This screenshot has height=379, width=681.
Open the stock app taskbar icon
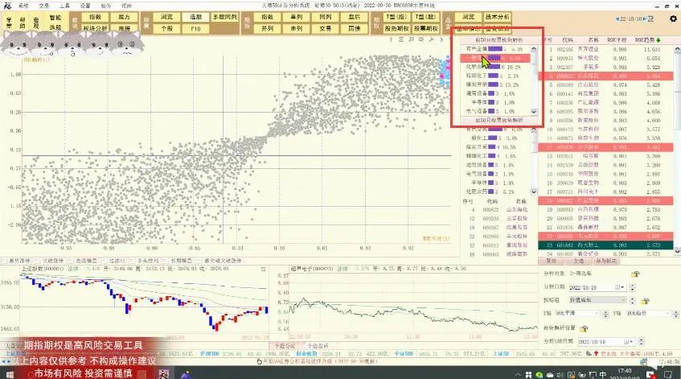(x=164, y=374)
